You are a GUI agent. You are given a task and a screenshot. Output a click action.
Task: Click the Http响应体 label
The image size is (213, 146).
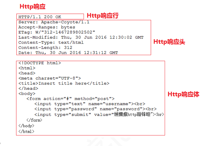(x=183, y=94)
